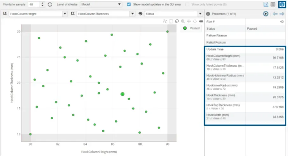Click the Points to sample input field
288x156 pixels.
[34, 4]
